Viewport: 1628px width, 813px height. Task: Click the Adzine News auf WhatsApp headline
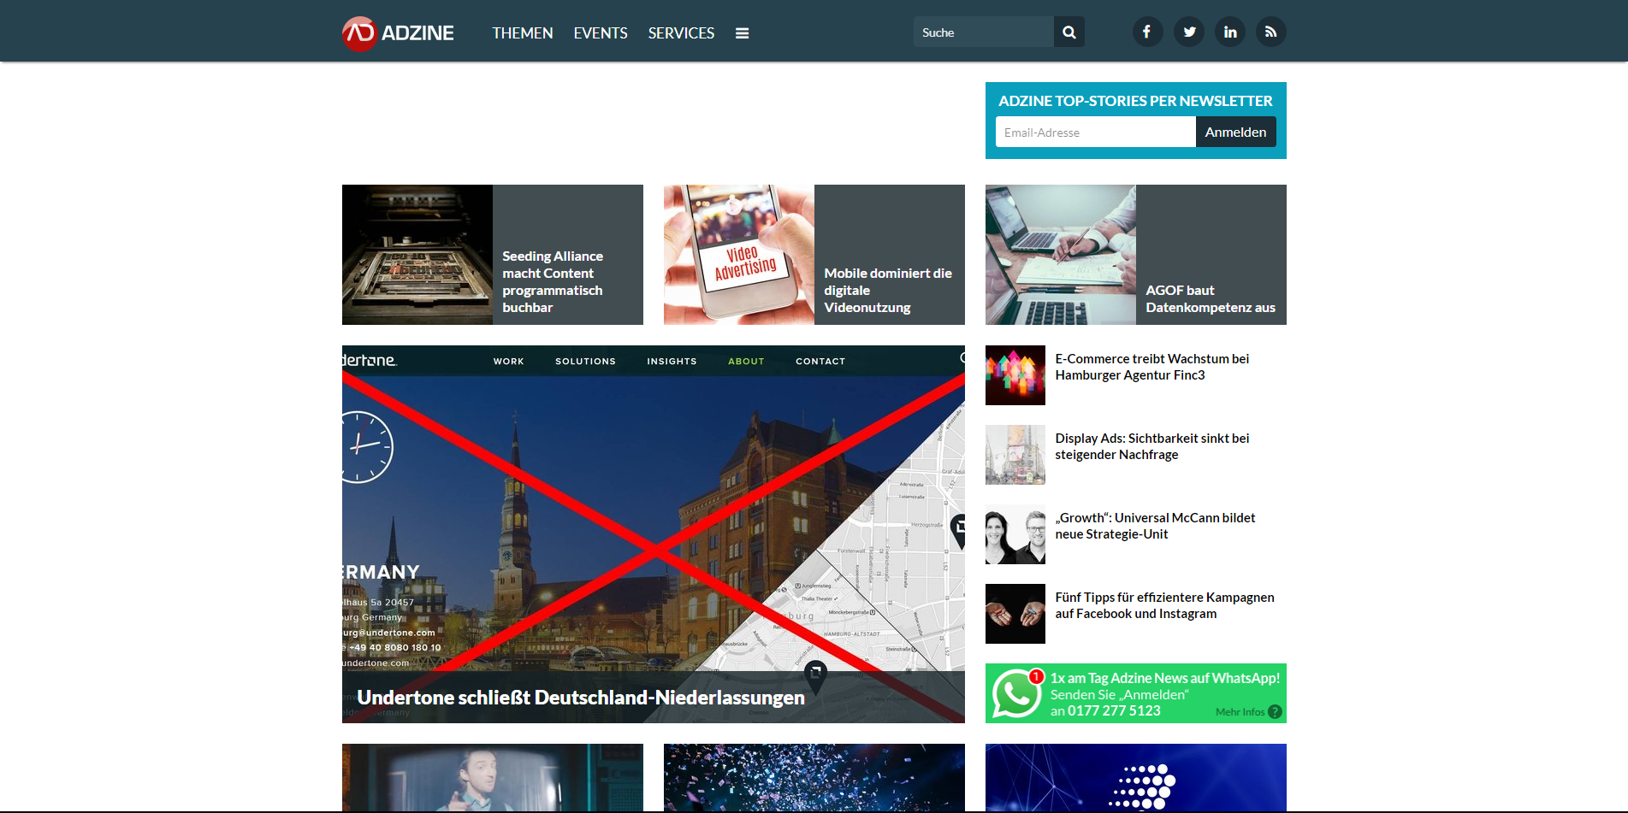[1165, 678]
